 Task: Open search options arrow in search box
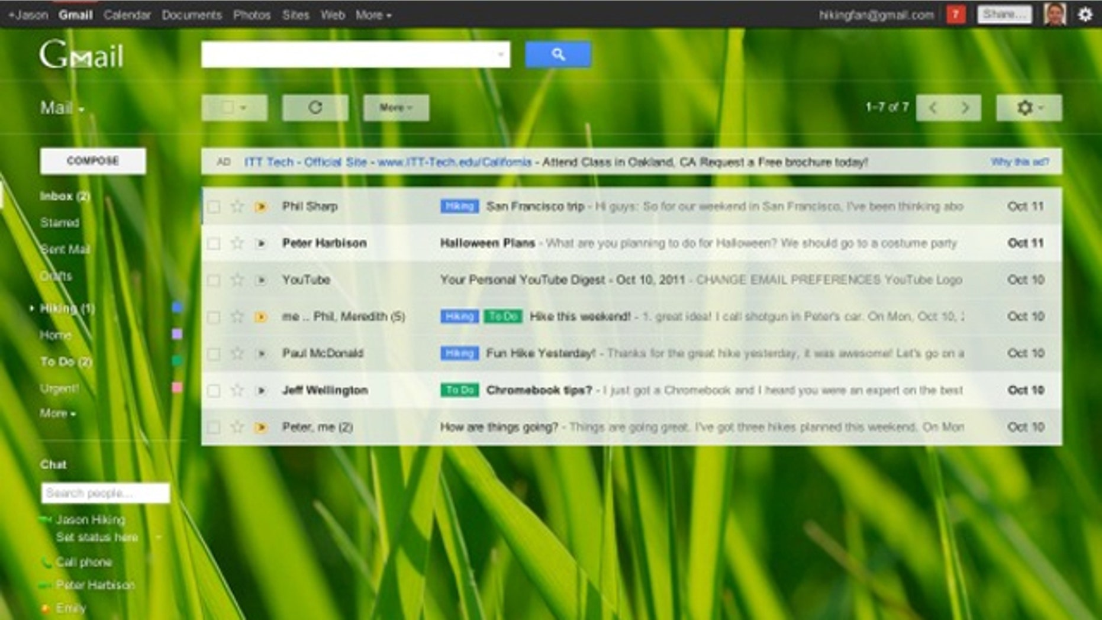501,54
